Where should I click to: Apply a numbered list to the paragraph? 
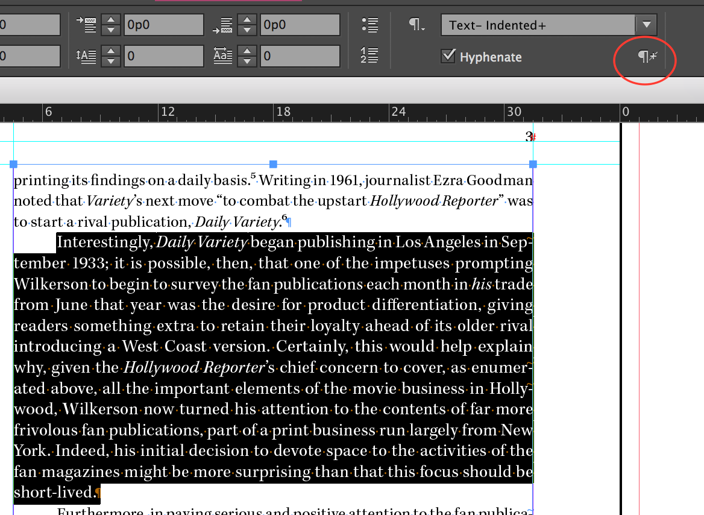click(x=369, y=55)
